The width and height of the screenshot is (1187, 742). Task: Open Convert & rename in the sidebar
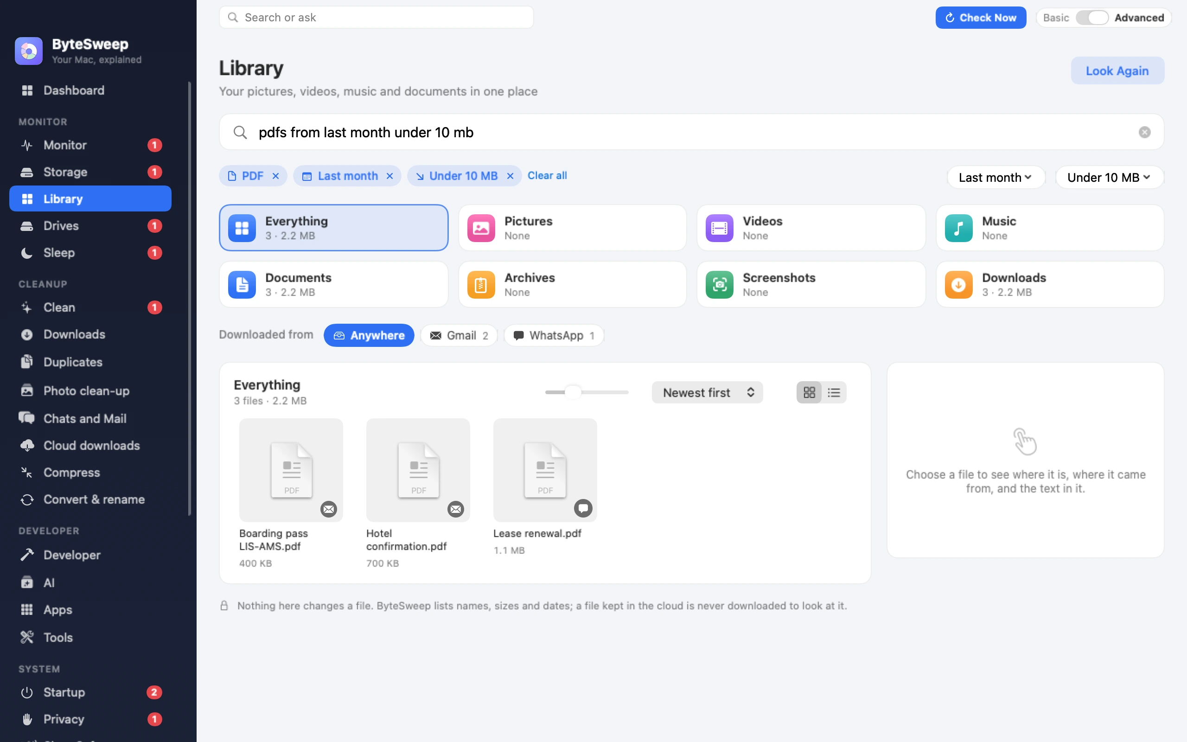[x=91, y=499]
